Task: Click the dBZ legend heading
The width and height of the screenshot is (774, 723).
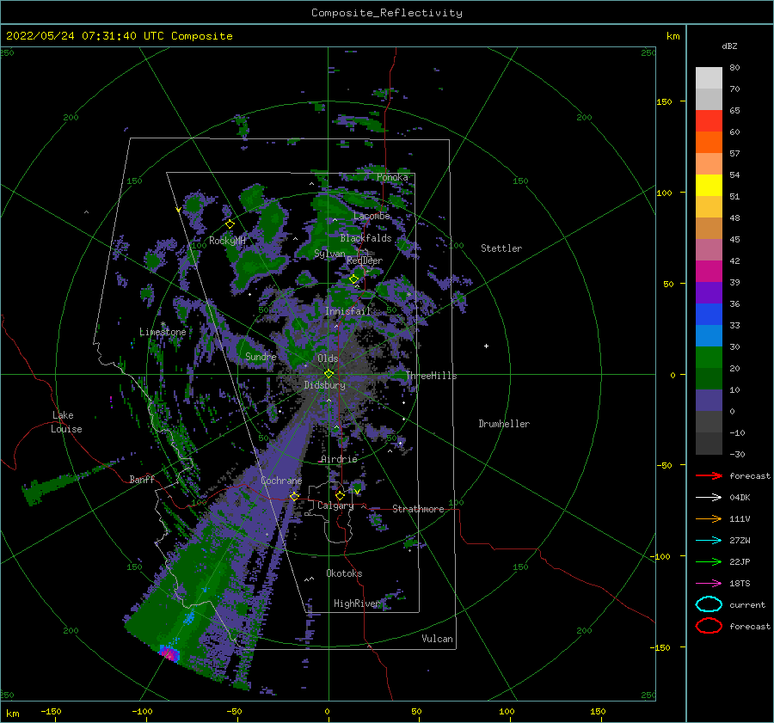Action: (729, 46)
